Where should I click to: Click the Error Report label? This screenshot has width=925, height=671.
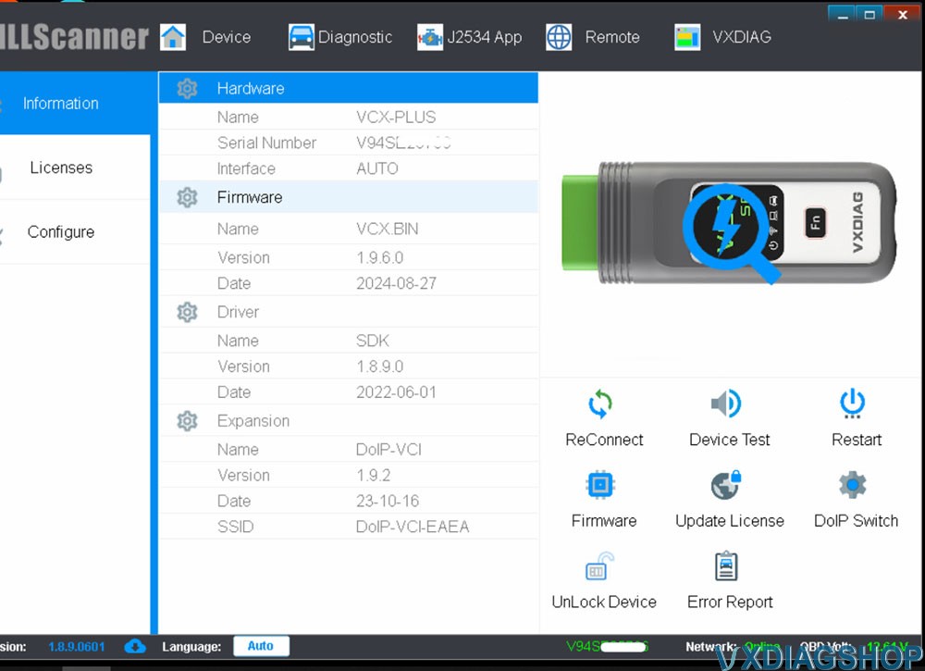pyautogui.click(x=730, y=602)
